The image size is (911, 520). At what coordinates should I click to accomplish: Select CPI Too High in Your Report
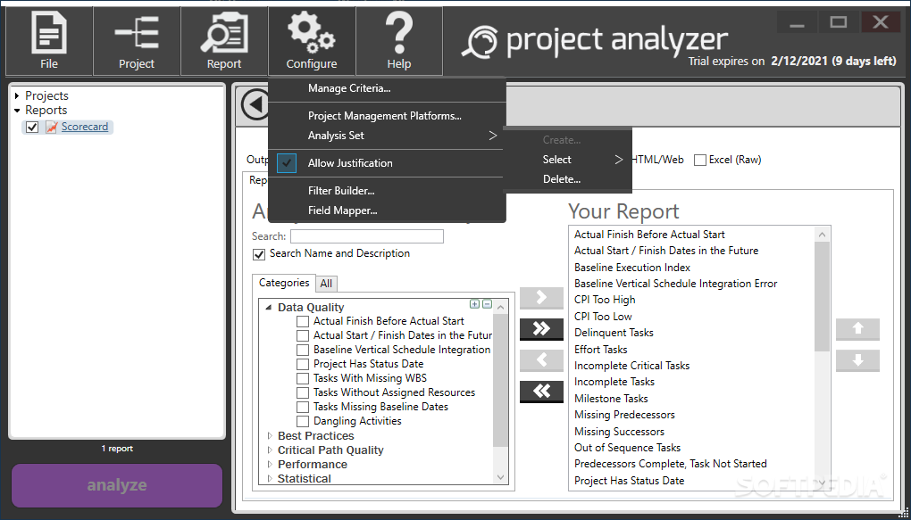click(605, 300)
